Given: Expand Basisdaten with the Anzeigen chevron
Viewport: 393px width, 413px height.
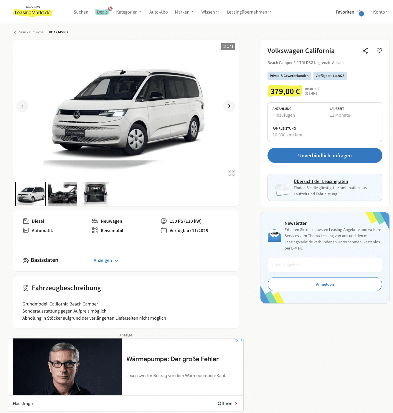Looking at the screenshot, I should (x=116, y=261).
